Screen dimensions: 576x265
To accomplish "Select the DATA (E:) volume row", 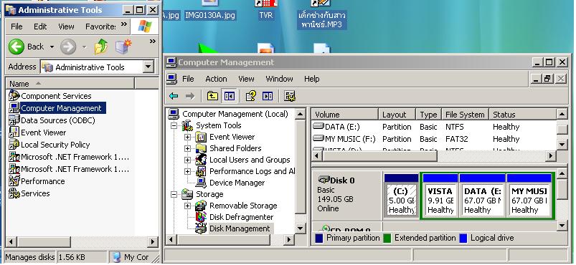I will tap(433, 127).
